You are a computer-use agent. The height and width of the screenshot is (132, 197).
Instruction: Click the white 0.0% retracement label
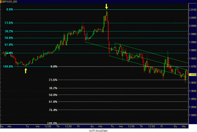54,66
